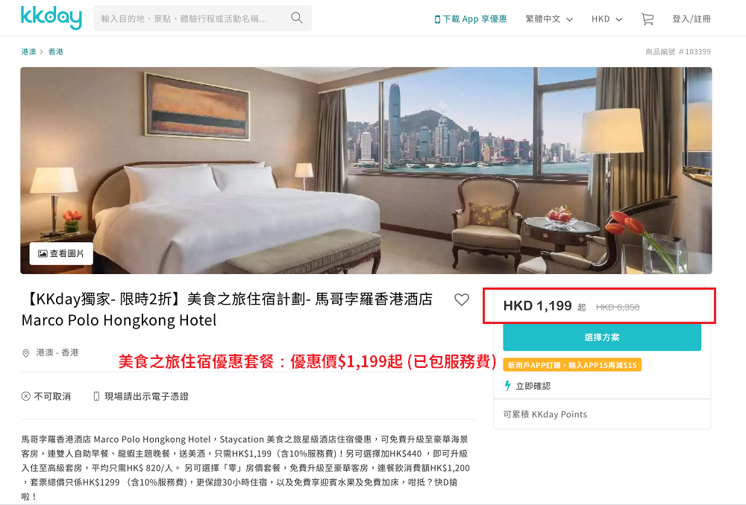Go to the 港澳 breadcrumb link
This screenshot has height=505, width=746.
(x=28, y=52)
